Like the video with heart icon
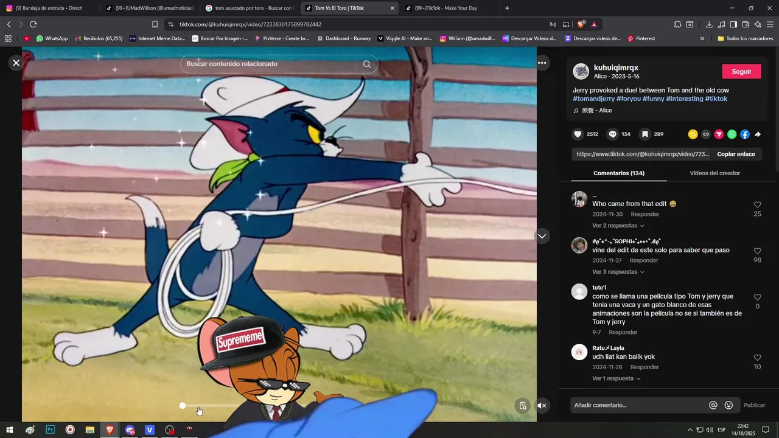 (x=578, y=134)
